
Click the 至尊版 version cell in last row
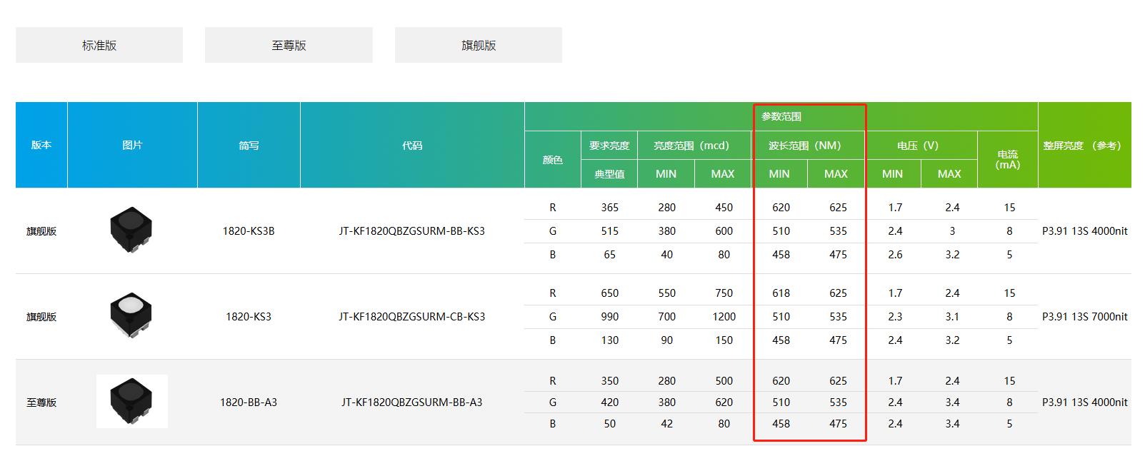[x=41, y=402]
